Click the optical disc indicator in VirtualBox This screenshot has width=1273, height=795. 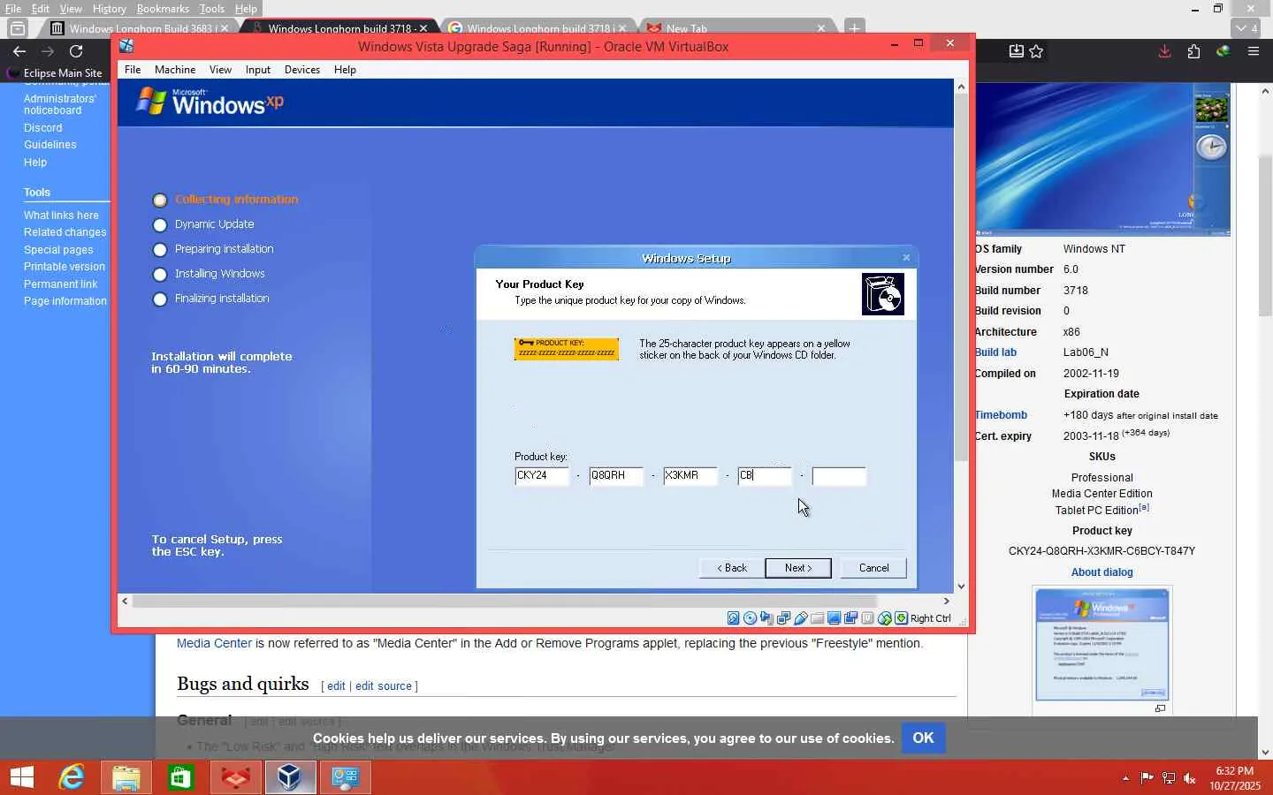[751, 618]
